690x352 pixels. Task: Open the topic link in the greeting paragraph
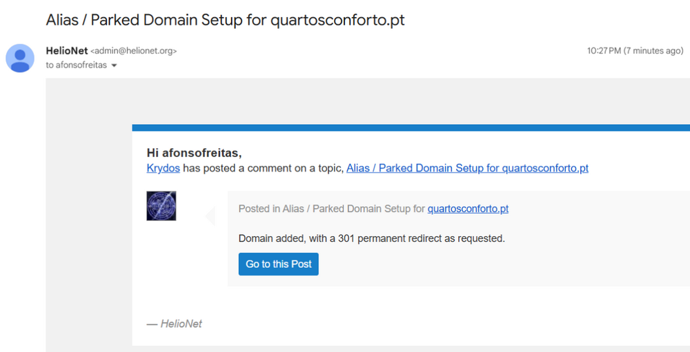467,168
